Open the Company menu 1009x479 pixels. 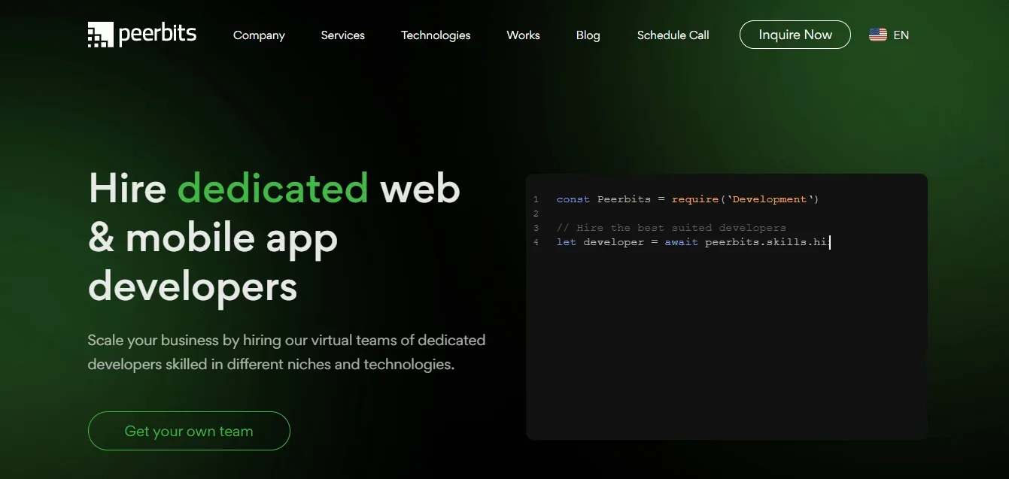click(x=259, y=35)
